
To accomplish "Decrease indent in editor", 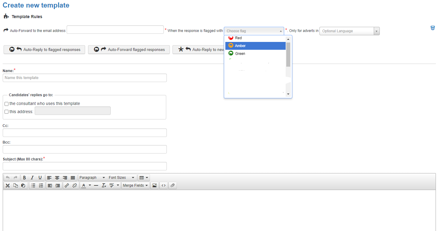I will click(x=50, y=185).
